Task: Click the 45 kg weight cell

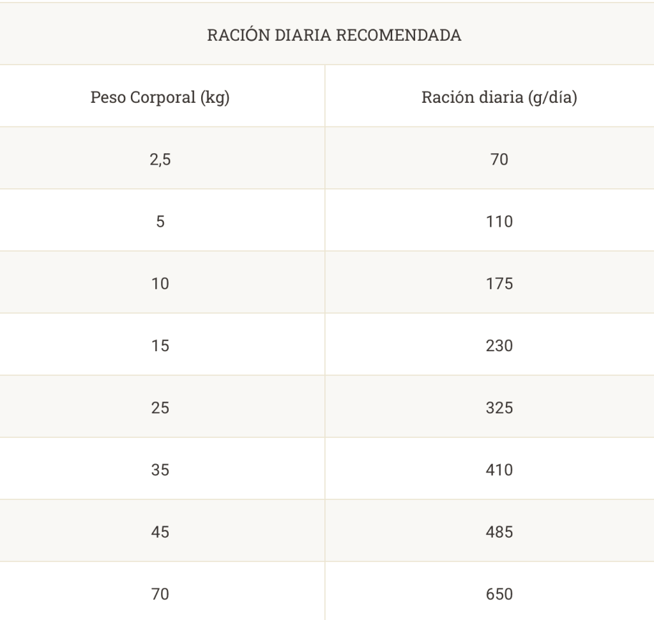Action: (x=160, y=532)
